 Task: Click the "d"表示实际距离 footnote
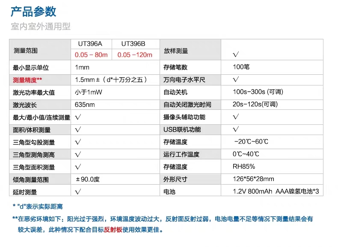(38, 207)
